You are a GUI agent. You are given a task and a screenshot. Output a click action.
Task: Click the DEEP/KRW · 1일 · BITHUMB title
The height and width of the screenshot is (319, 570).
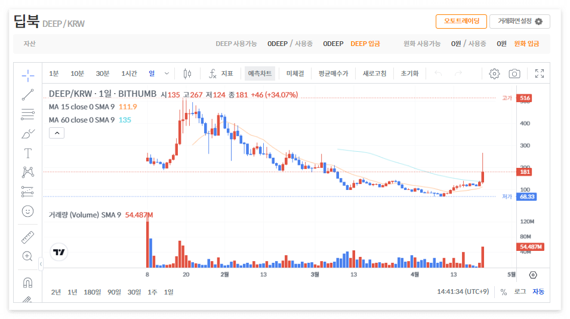(x=103, y=94)
